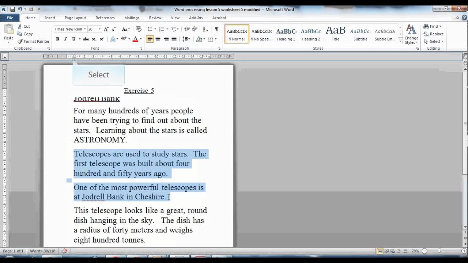Toggle italic formatting
468x263 pixels.
click(x=65, y=39)
